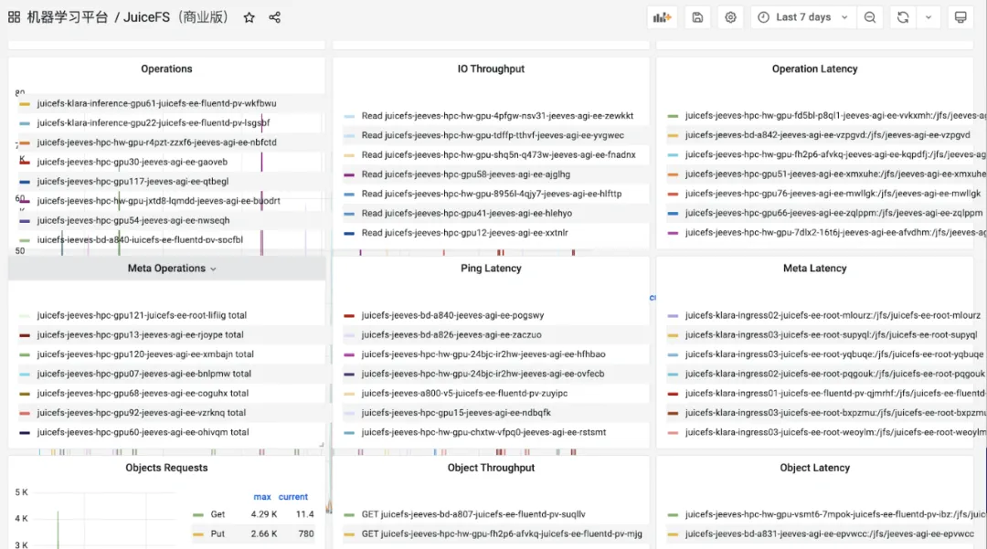
Task: Select Ping legend a800-v5 zuyipc
Action: [x=464, y=394]
